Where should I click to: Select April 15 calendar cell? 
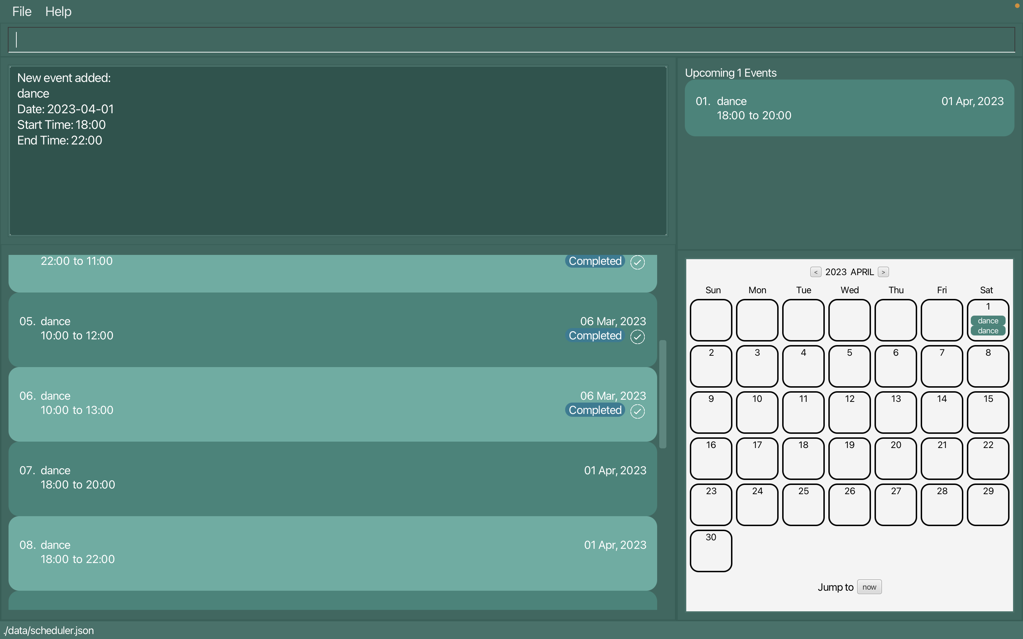[987, 412]
